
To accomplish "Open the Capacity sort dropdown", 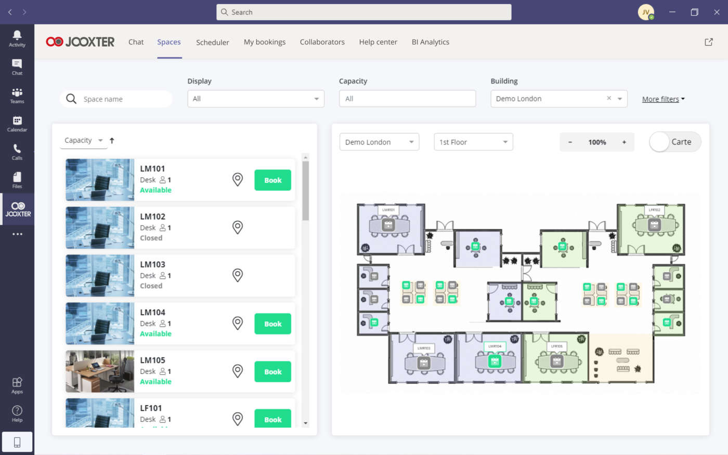I will pos(83,140).
